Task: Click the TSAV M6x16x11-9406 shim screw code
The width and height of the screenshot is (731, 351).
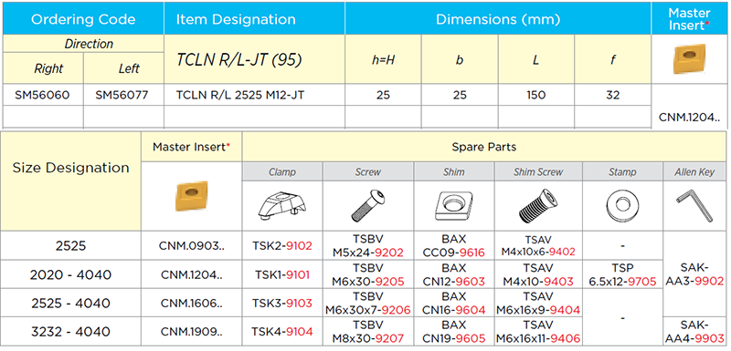Action: pos(538,332)
